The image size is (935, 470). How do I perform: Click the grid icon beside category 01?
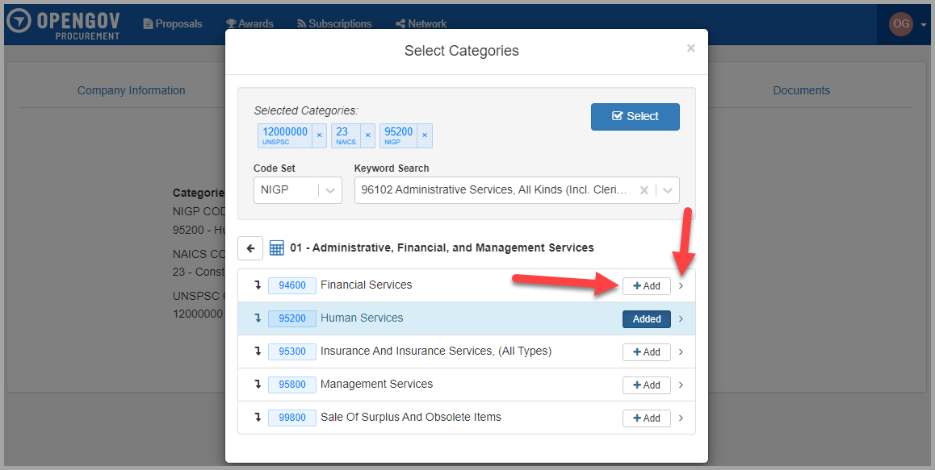tap(277, 247)
